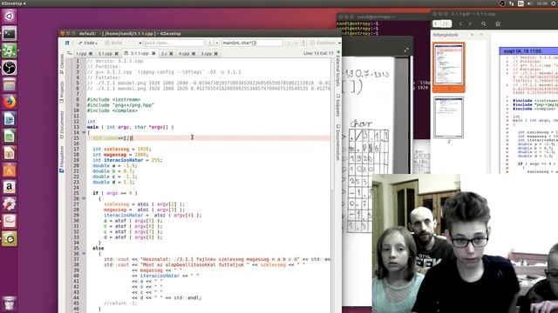Open Ubuntu Software Center dock icon
The width and height of the screenshot is (558, 313).
point(10,170)
